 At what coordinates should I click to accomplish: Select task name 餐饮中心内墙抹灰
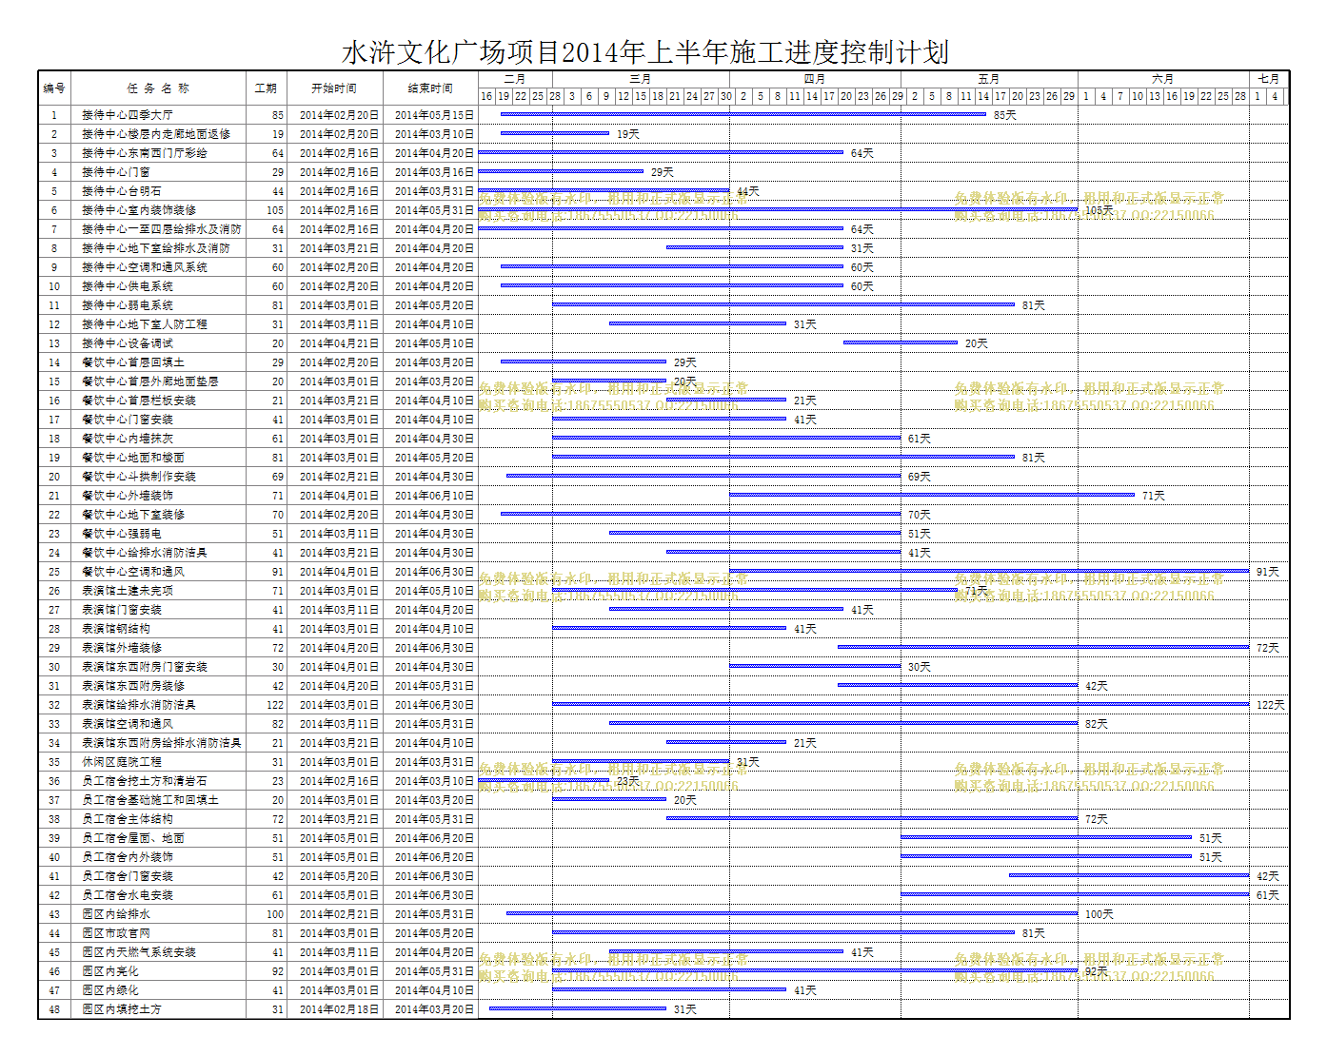point(128,439)
